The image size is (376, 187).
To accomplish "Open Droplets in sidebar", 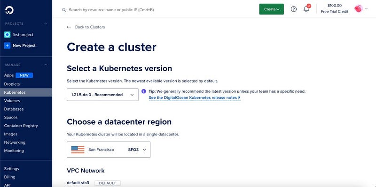I will coord(12,84).
